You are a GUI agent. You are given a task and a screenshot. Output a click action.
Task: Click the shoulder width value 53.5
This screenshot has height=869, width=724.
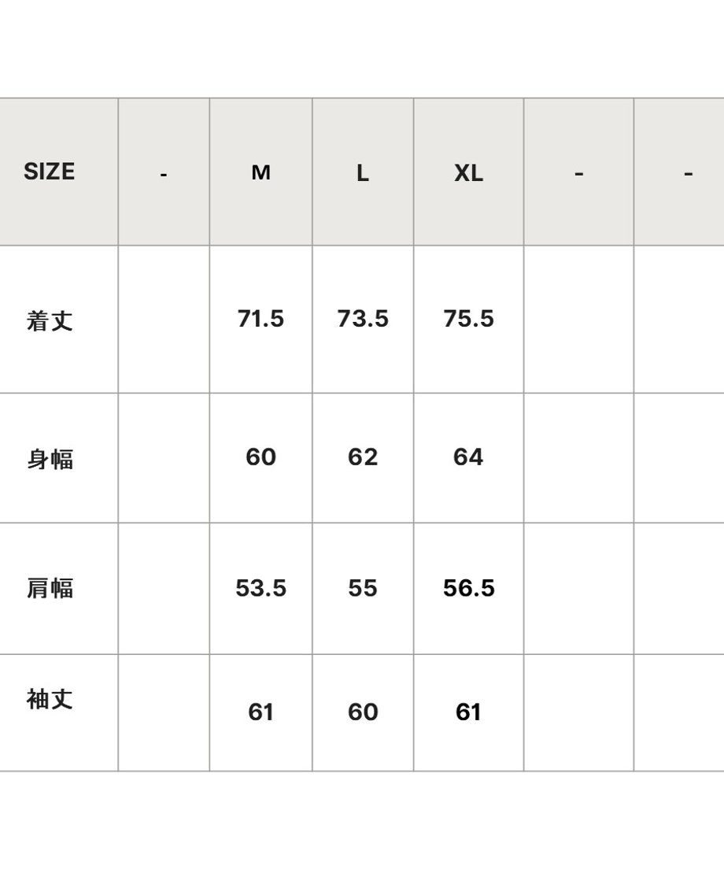[x=261, y=588]
